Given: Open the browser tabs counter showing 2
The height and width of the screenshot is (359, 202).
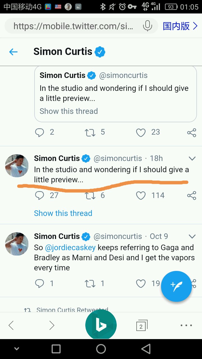Looking at the screenshot, I should 142,325.
